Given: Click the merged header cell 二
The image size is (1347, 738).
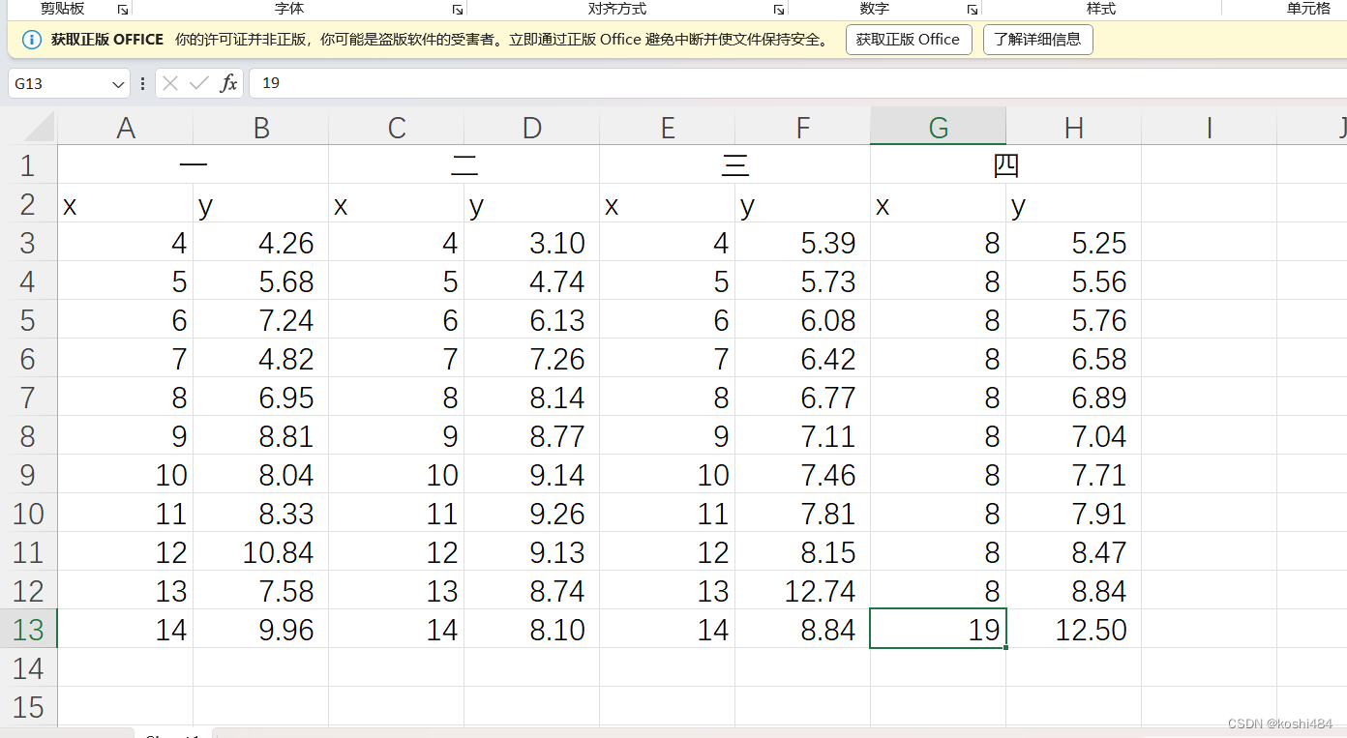Looking at the screenshot, I should (x=464, y=165).
